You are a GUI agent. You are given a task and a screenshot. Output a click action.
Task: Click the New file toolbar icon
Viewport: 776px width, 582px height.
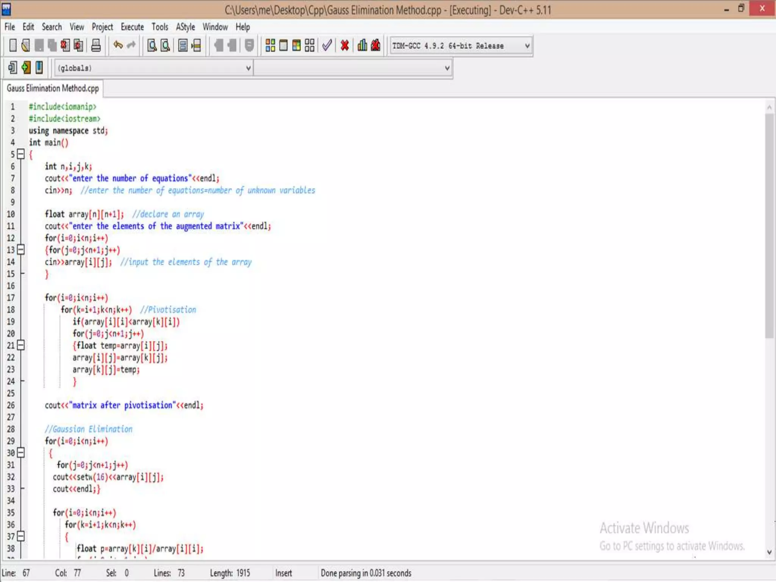13,45
